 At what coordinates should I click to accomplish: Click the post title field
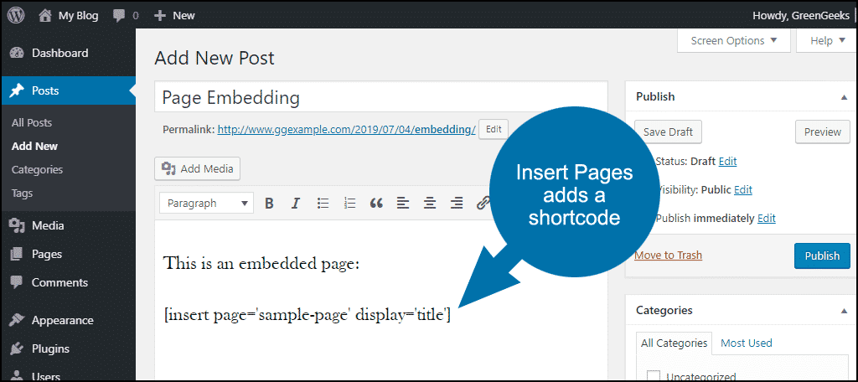(381, 97)
